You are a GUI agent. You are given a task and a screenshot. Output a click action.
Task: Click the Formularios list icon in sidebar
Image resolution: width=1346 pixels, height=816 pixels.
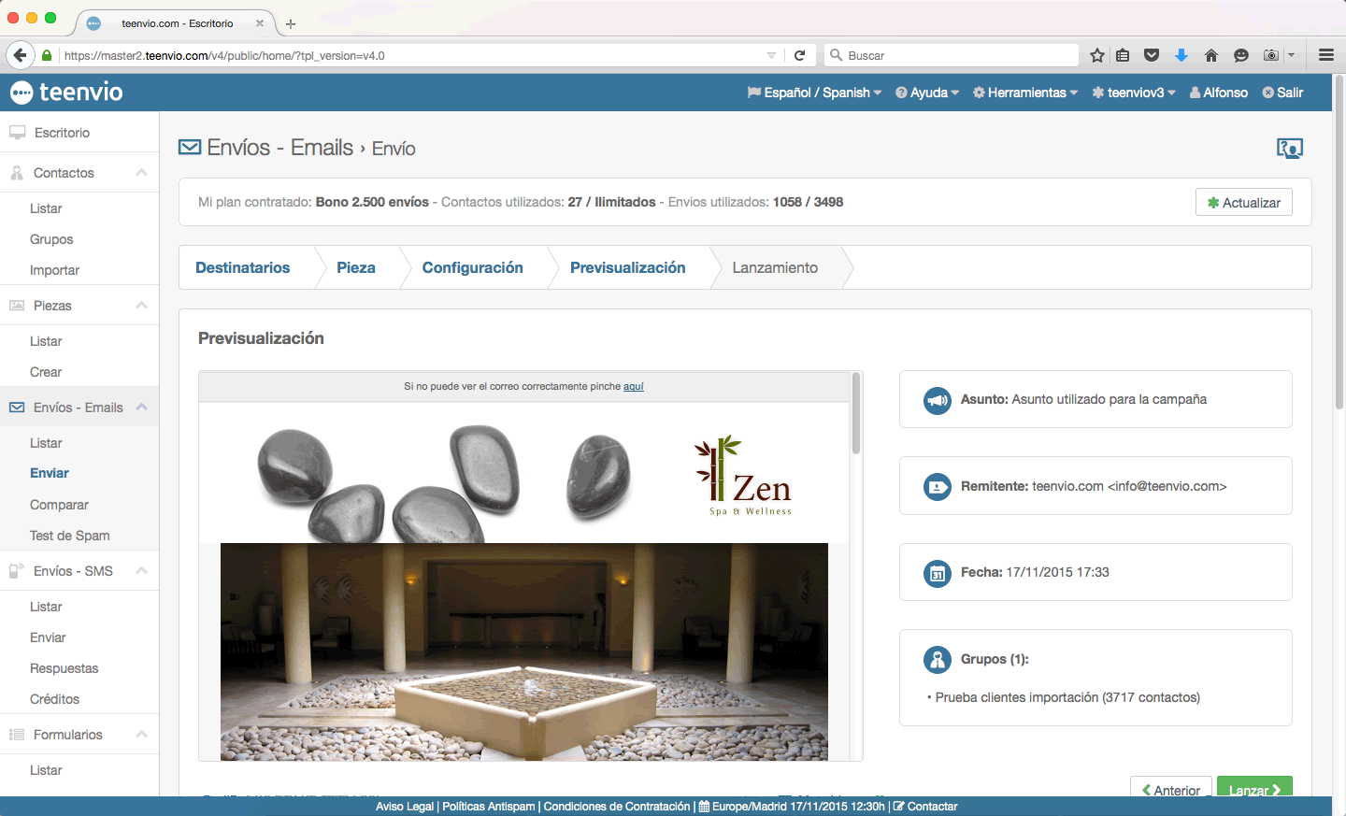click(x=16, y=734)
